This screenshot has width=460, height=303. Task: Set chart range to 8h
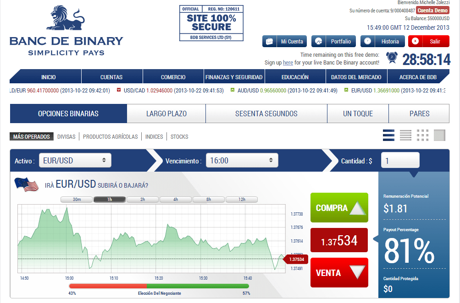coord(209,200)
